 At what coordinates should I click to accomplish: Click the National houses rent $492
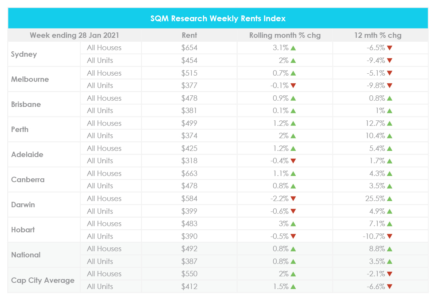click(189, 249)
